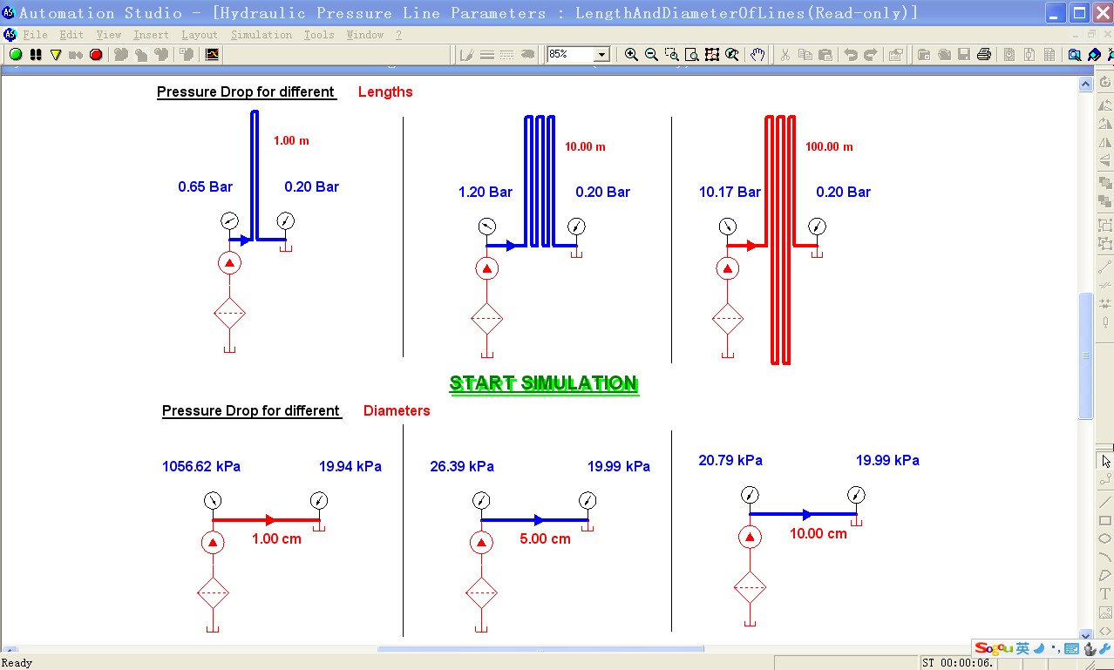Click the pump symbol below 1.00 cm line
Viewport: 1114px width, 670px height.
[213, 544]
